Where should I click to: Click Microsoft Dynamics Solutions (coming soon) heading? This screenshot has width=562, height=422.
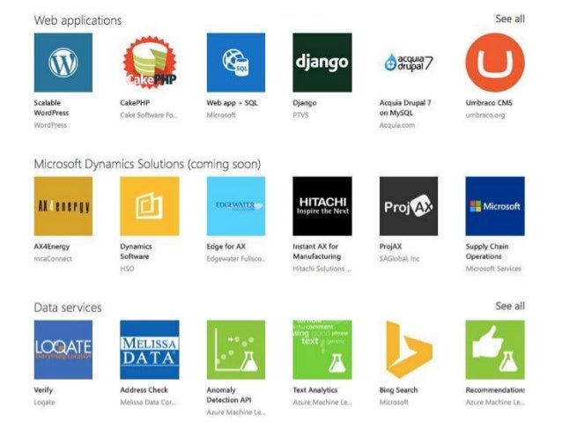coord(147,164)
